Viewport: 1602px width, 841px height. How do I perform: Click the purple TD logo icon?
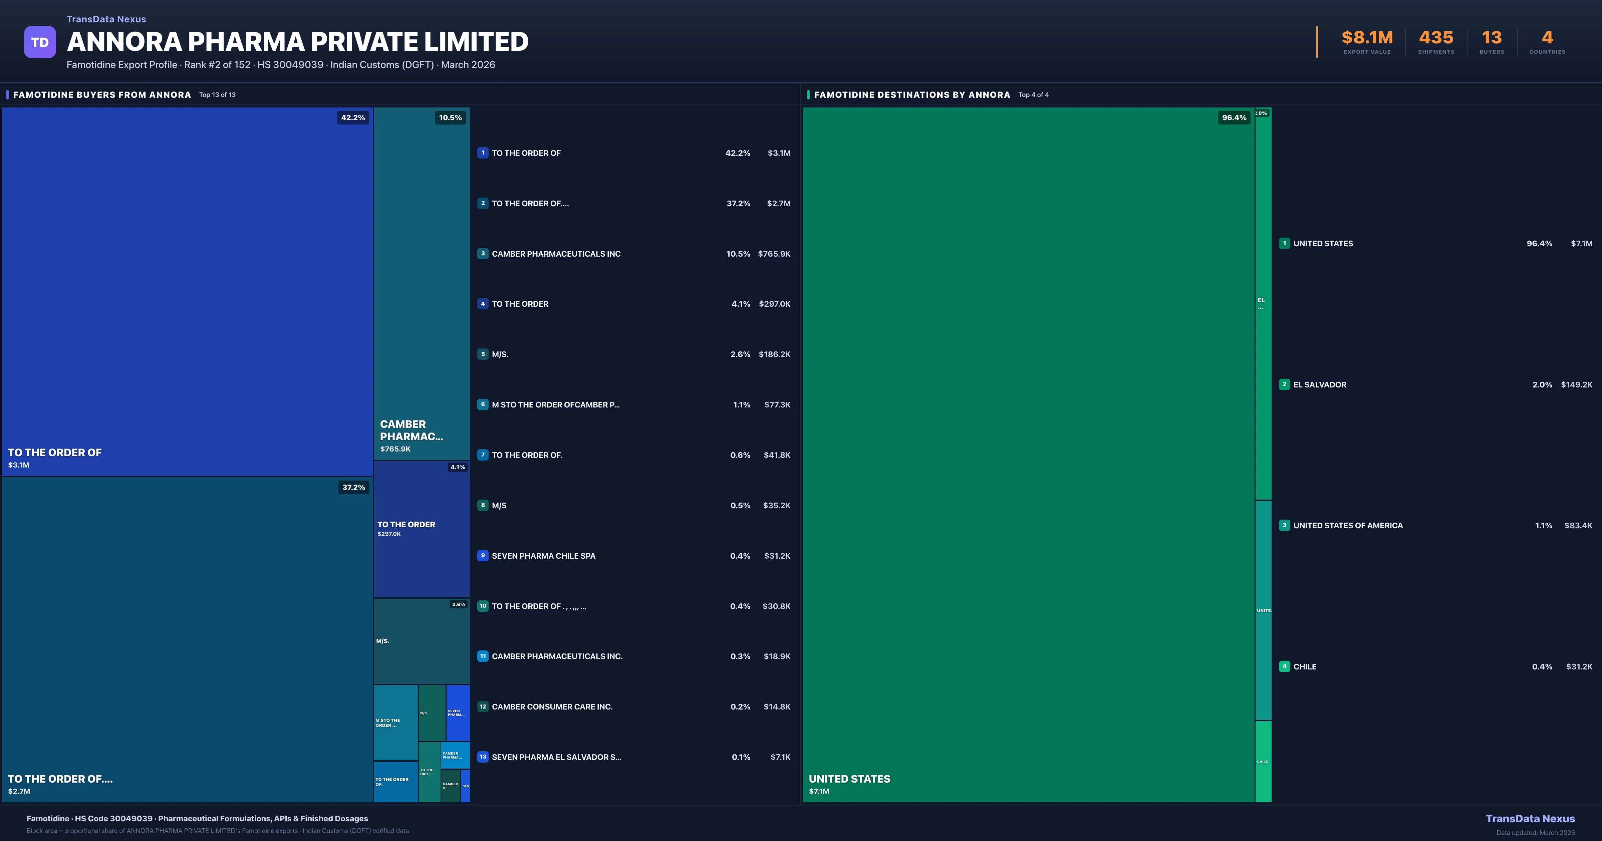pos(40,42)
